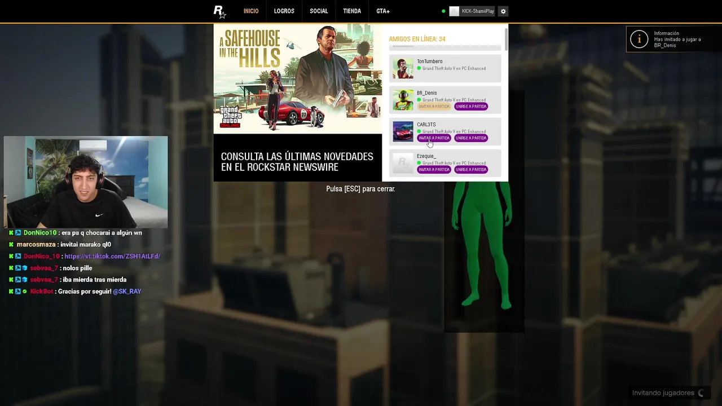
Task: Click the Ezequie_ friend name
Action: click(426, 156)
